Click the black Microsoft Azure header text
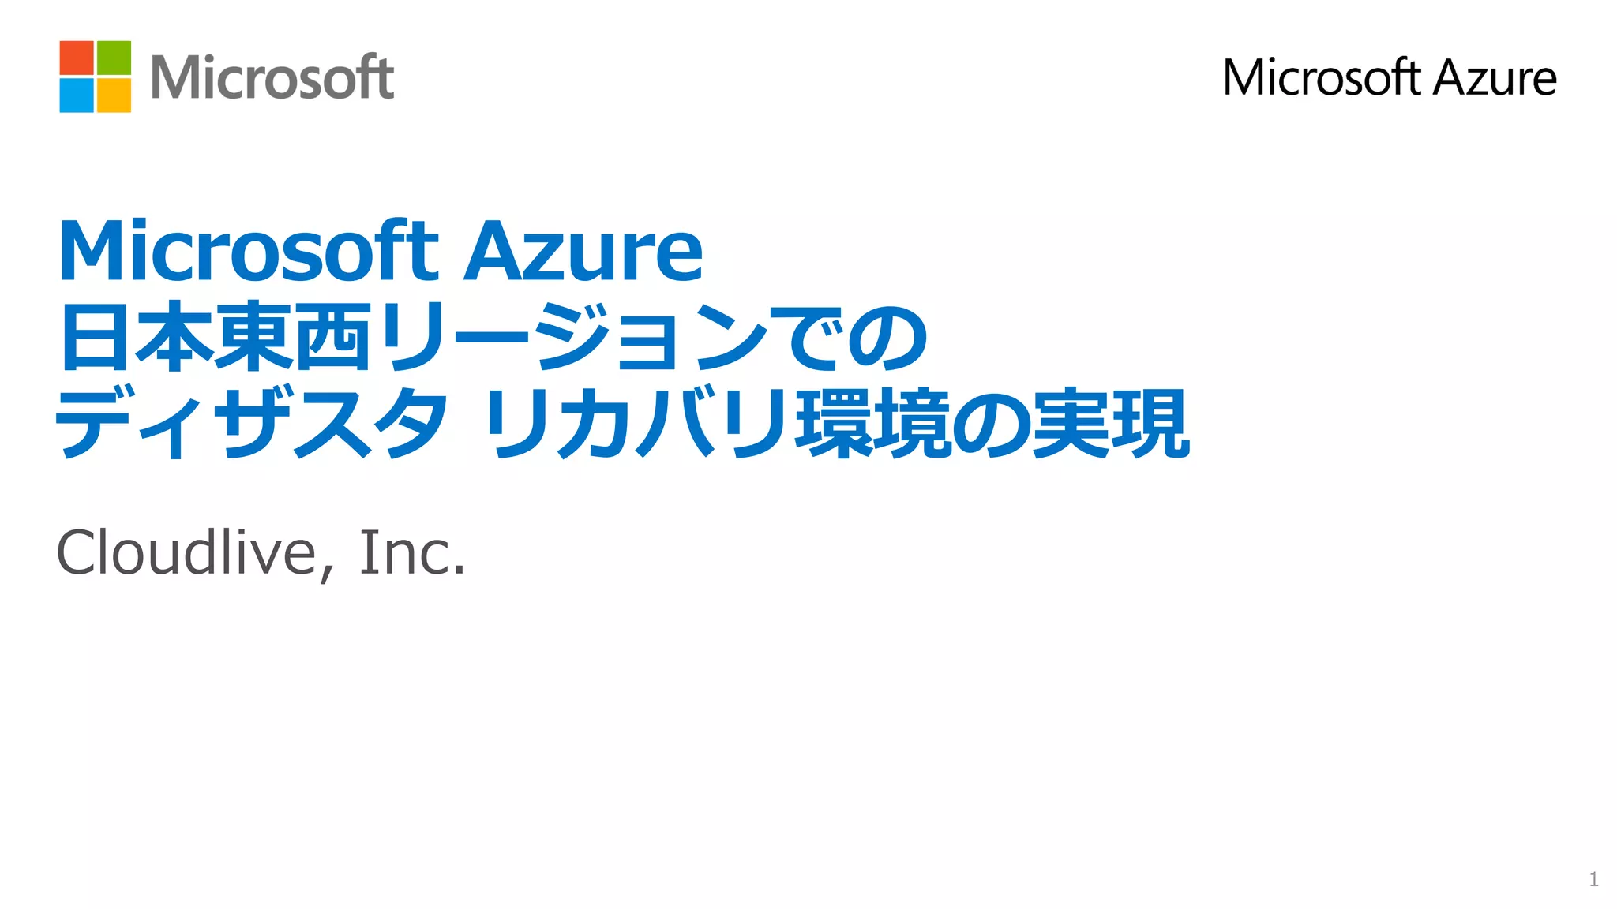 1390,77
